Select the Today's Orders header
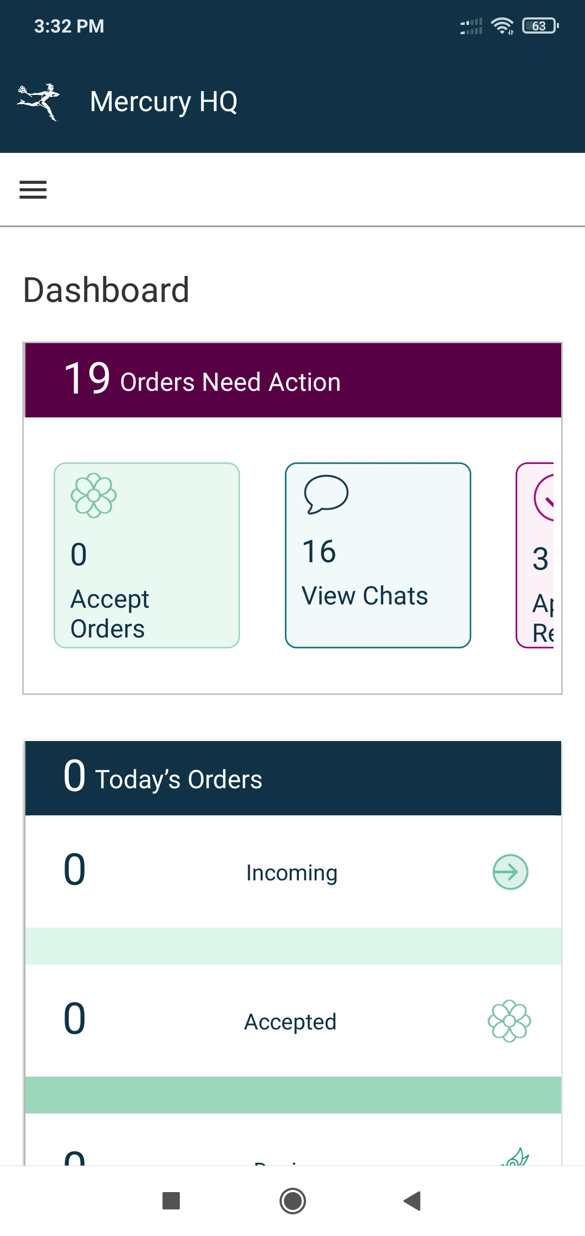 [x=293, y=778]
